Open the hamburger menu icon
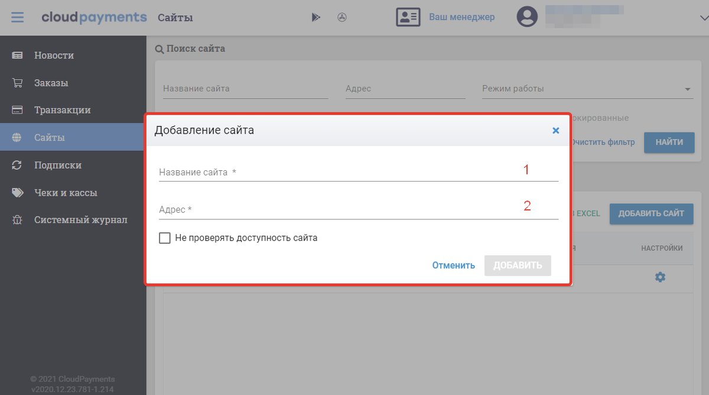 [18, 17]
